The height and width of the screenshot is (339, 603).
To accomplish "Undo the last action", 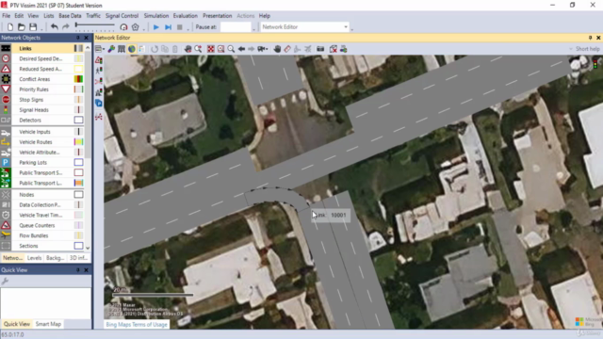I will pos(55,27).
